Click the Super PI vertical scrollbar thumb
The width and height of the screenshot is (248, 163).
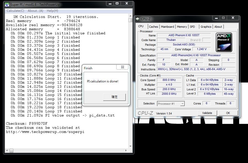coord(130,20)
